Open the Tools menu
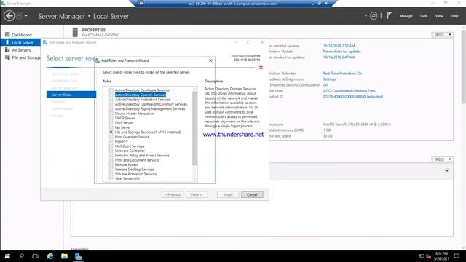Image resolution: width=466 pixels, height=262 pixels. [424, 16]
